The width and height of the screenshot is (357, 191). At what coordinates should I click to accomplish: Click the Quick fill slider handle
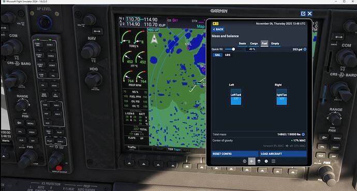[x=233, y=49]
